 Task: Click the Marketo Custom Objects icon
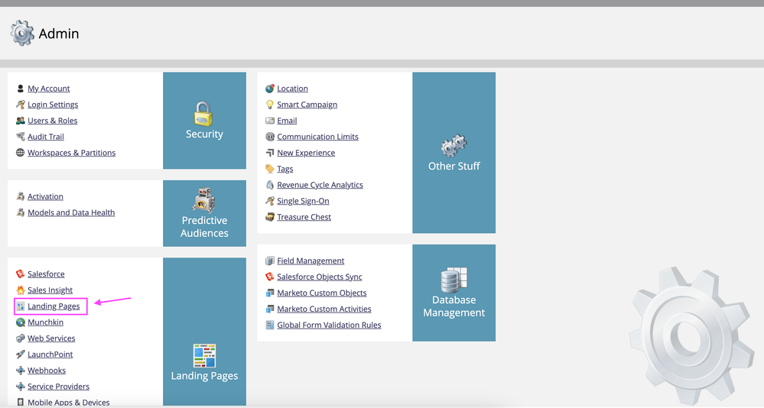tap(269, 293)
